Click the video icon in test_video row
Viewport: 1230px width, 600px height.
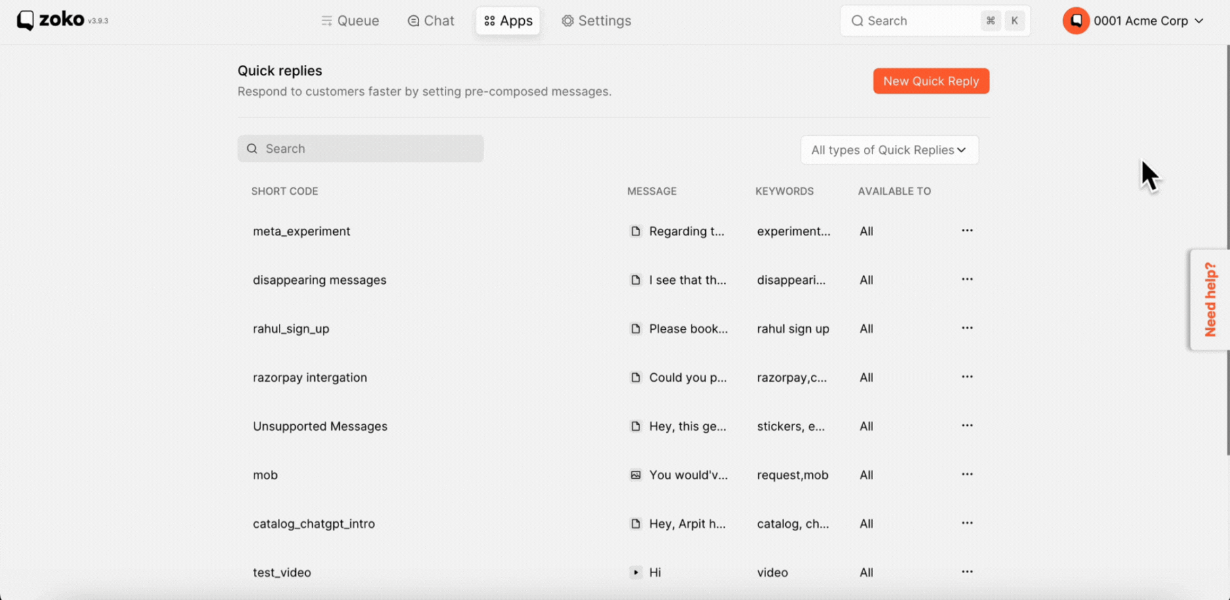[635, 572]
